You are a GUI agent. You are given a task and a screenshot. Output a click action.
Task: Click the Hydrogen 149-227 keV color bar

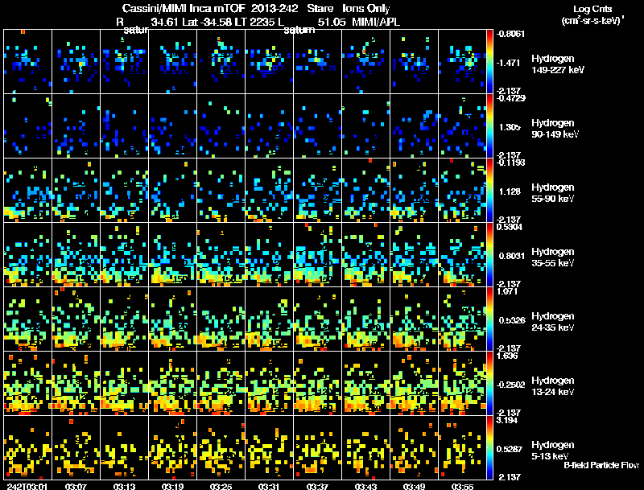[x=489, y=62]
